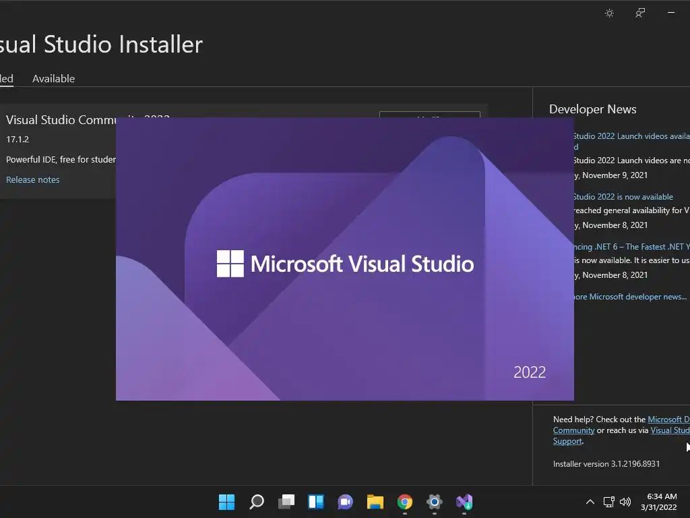690x518 pixels.
Task: Switch to Google Chrome on taskbar
Action: pos(405,502)
